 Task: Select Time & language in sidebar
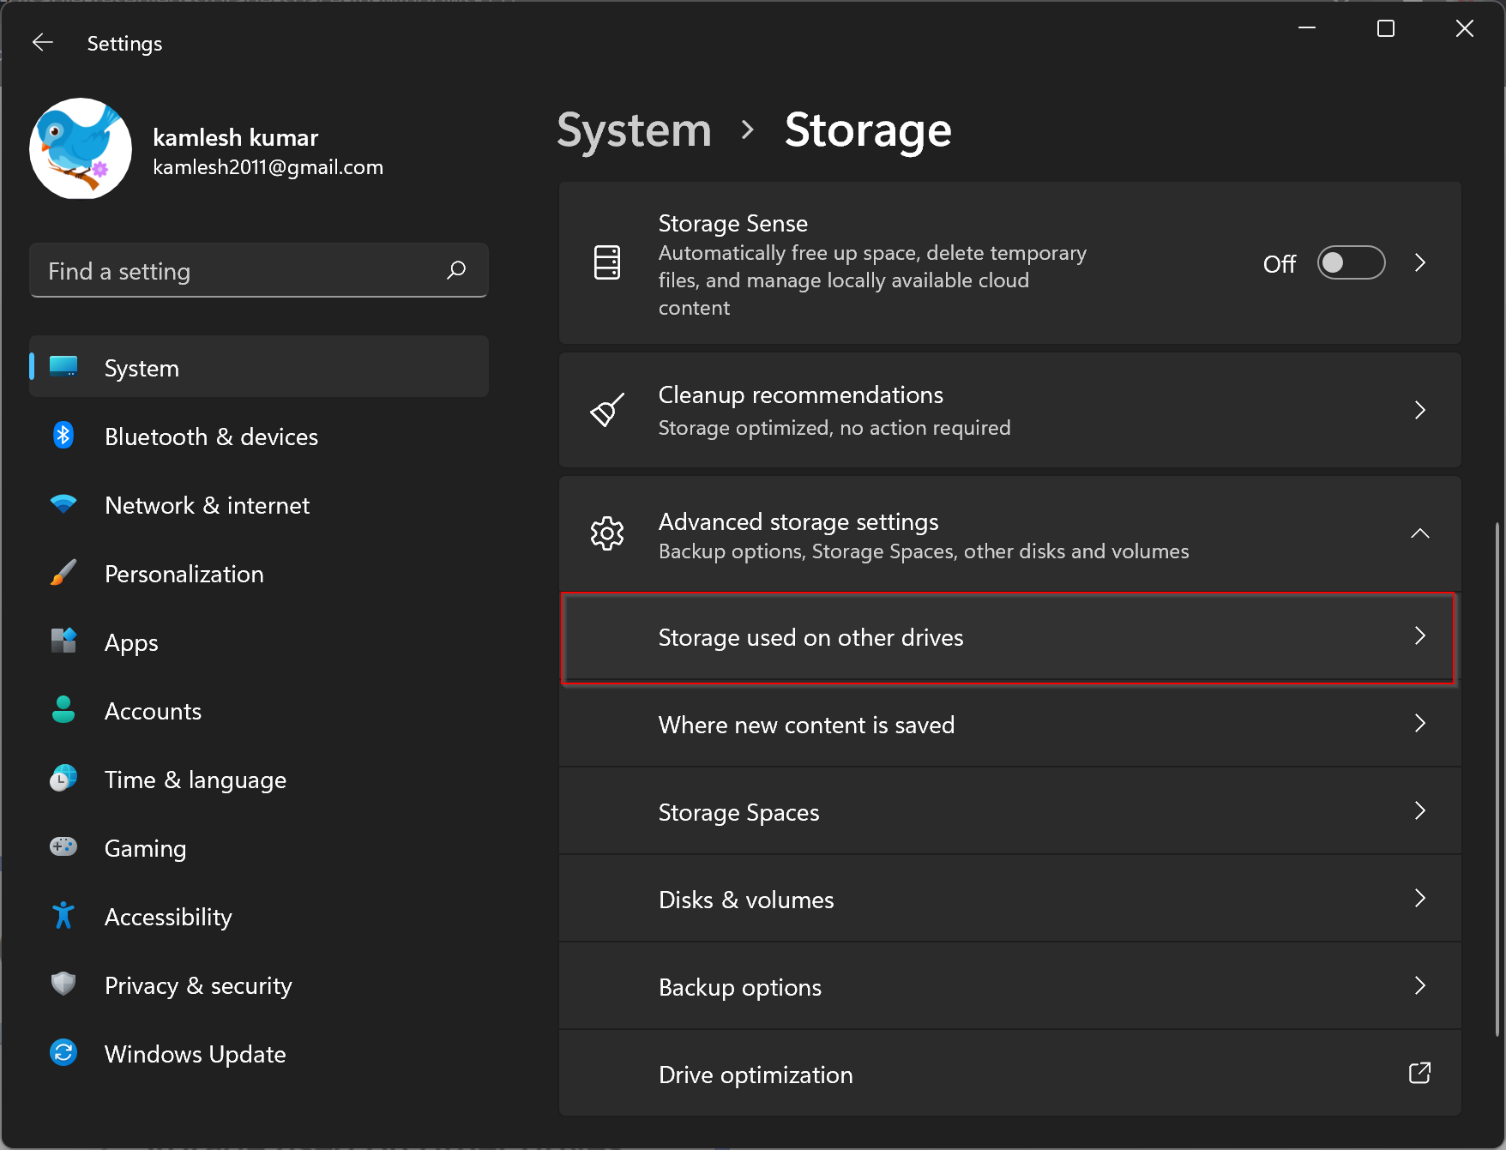click(195, 780)
